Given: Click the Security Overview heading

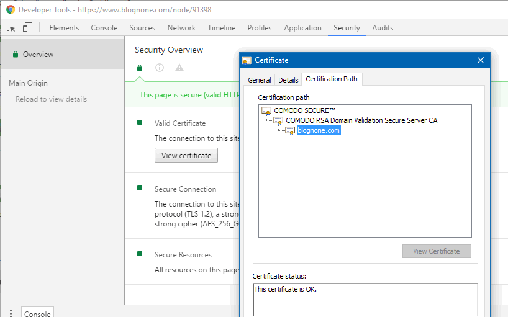Looking at the screenshot, I should (x=169, y=50).
